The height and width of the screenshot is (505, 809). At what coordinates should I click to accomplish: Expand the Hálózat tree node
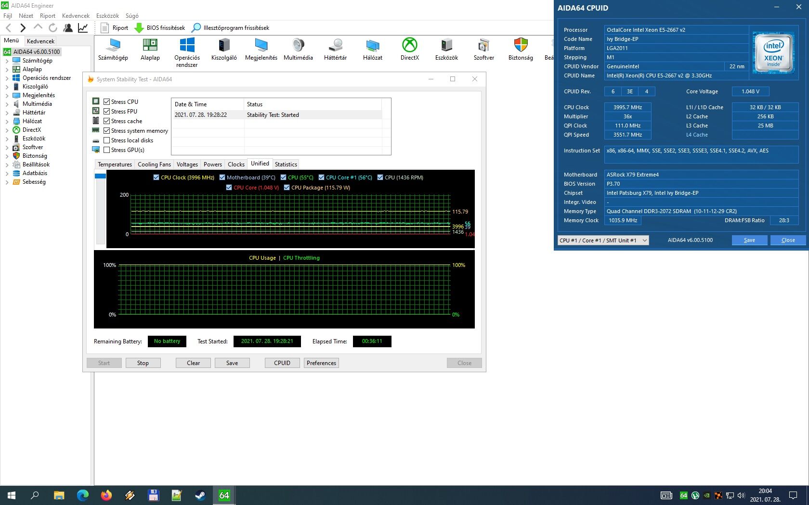click(x=7, y=122)
